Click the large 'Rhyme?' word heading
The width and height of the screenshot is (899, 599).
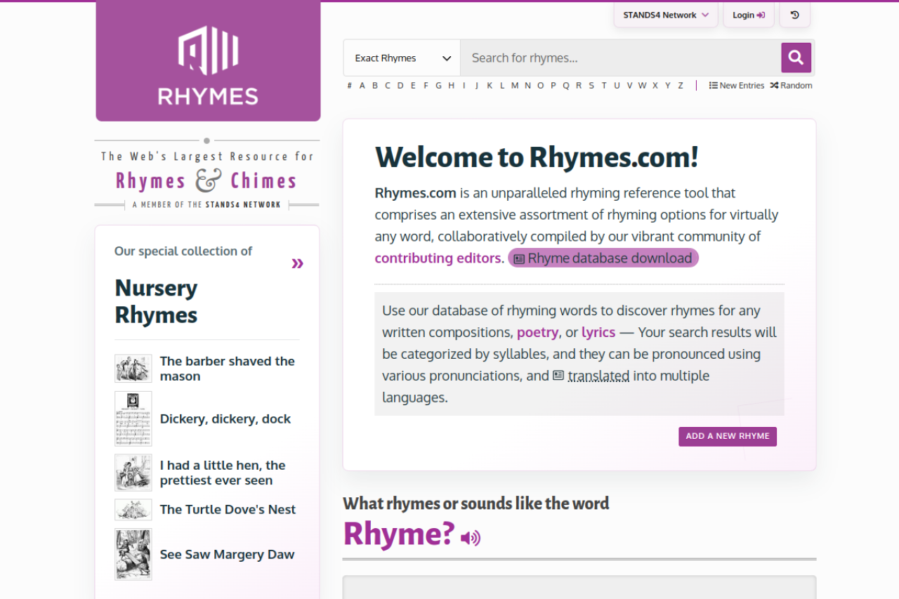point(399,534)
